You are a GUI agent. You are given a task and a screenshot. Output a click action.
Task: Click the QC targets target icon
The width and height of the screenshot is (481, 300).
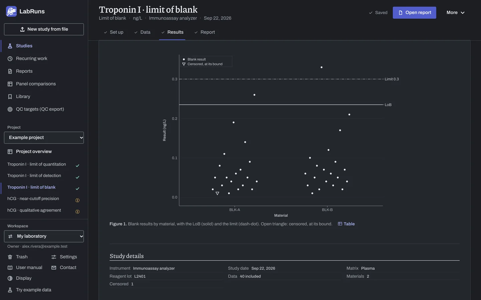10,109
